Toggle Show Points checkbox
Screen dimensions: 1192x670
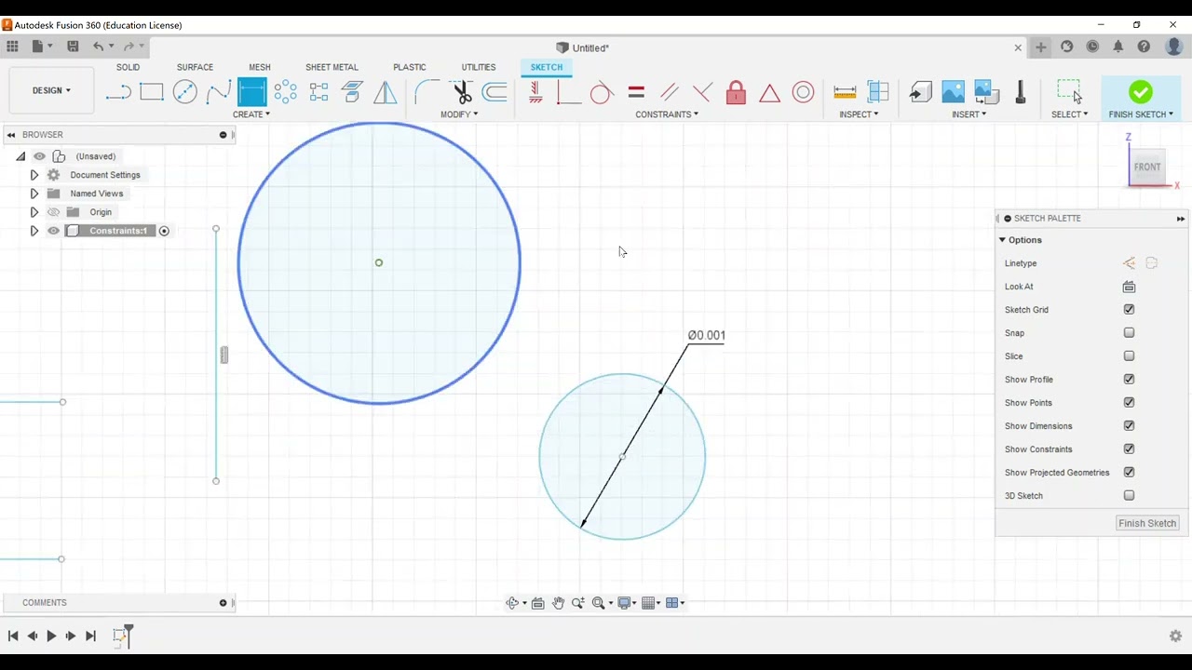point(1129,403)
